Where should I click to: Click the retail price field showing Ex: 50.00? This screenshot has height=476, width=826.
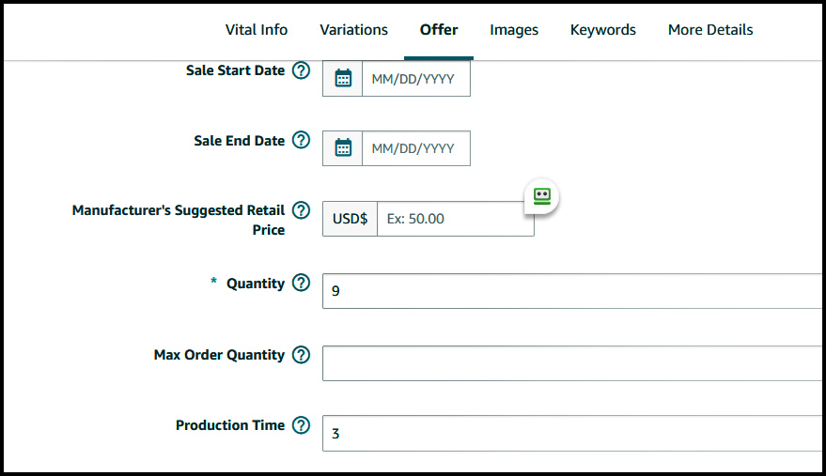tap(456, 219)
